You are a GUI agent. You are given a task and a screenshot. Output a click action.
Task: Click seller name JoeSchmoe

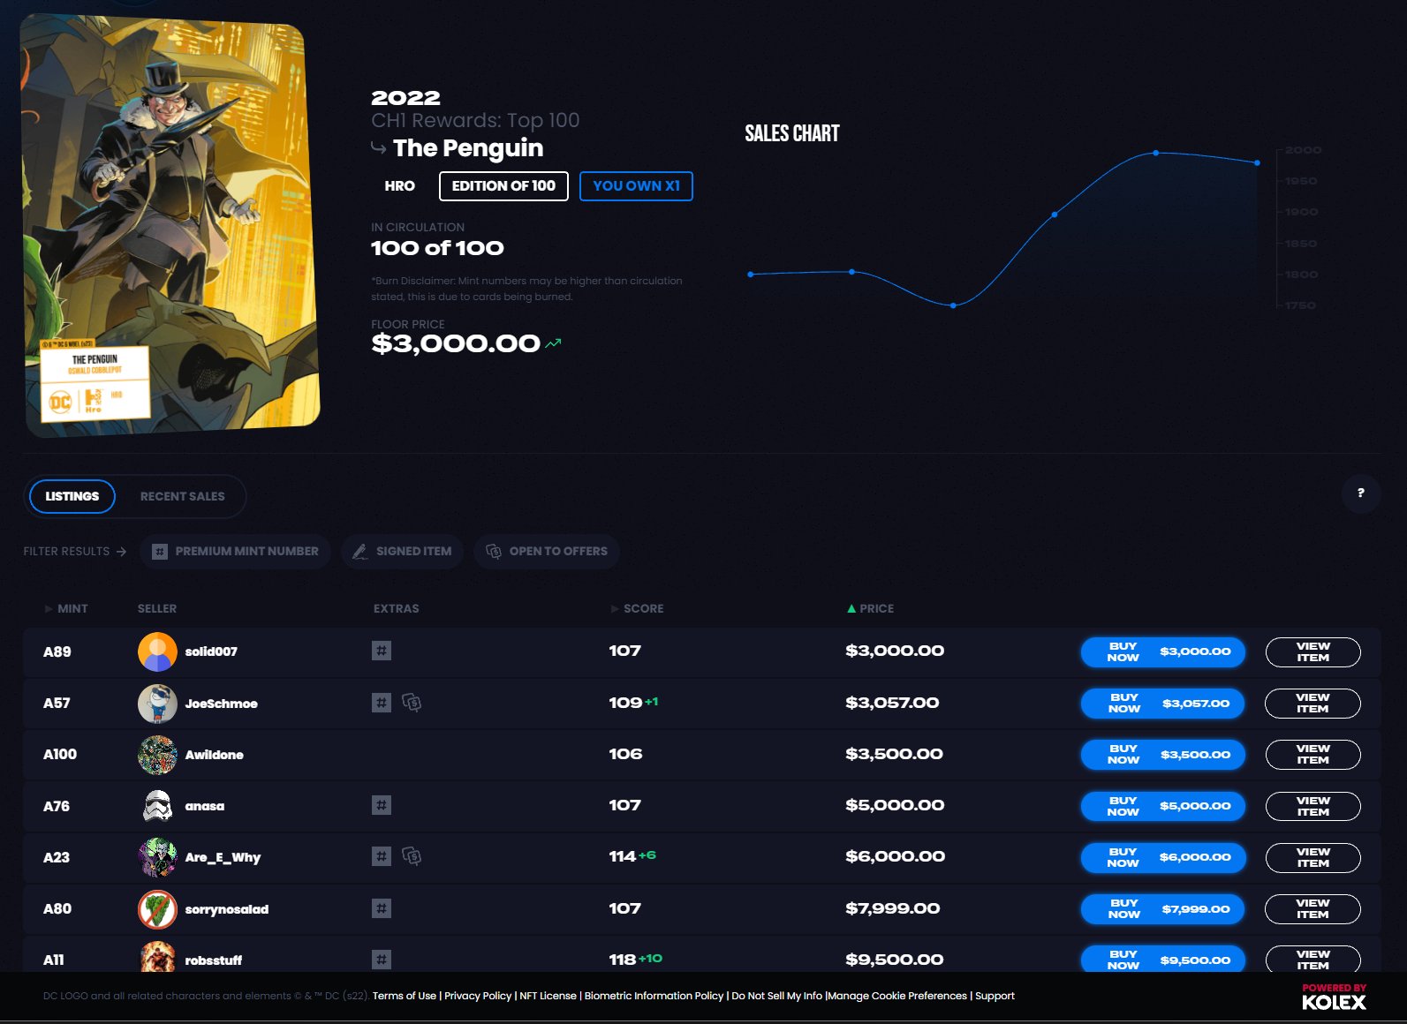221,704
